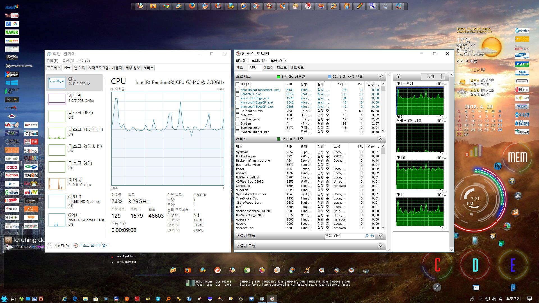Open the Gmarket shortcut icon

(12, 192)
